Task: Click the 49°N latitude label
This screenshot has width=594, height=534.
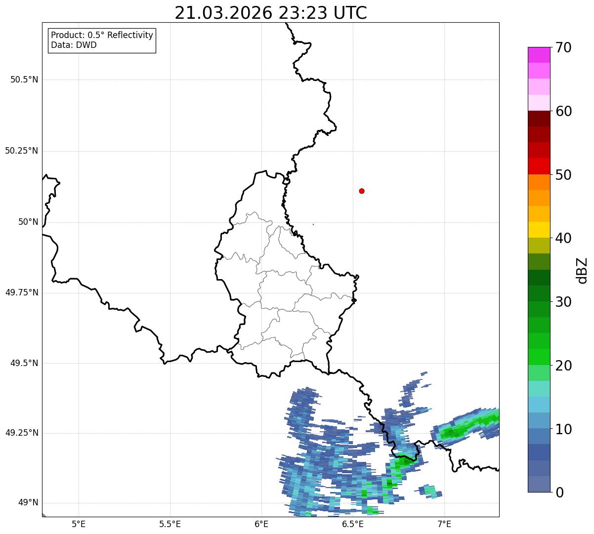Action: 28,502
